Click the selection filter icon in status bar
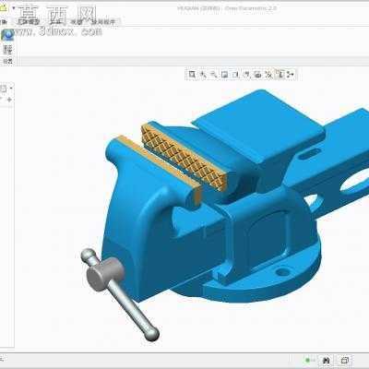The height and width of the screenshot is (369, 369). pos(345,360)
